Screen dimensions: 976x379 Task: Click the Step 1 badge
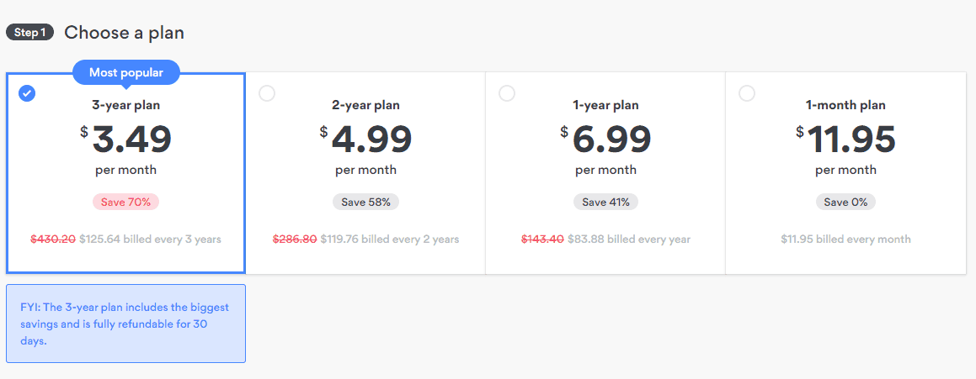pyautogui.click(x=29, y=32)
